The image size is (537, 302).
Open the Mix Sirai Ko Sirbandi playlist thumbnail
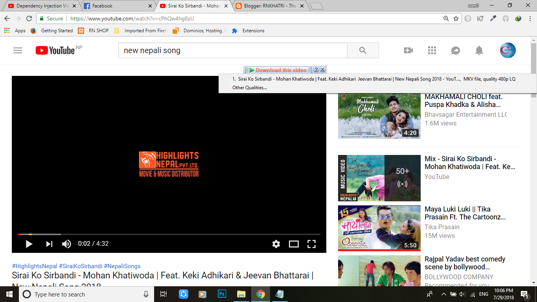[379, 178]
